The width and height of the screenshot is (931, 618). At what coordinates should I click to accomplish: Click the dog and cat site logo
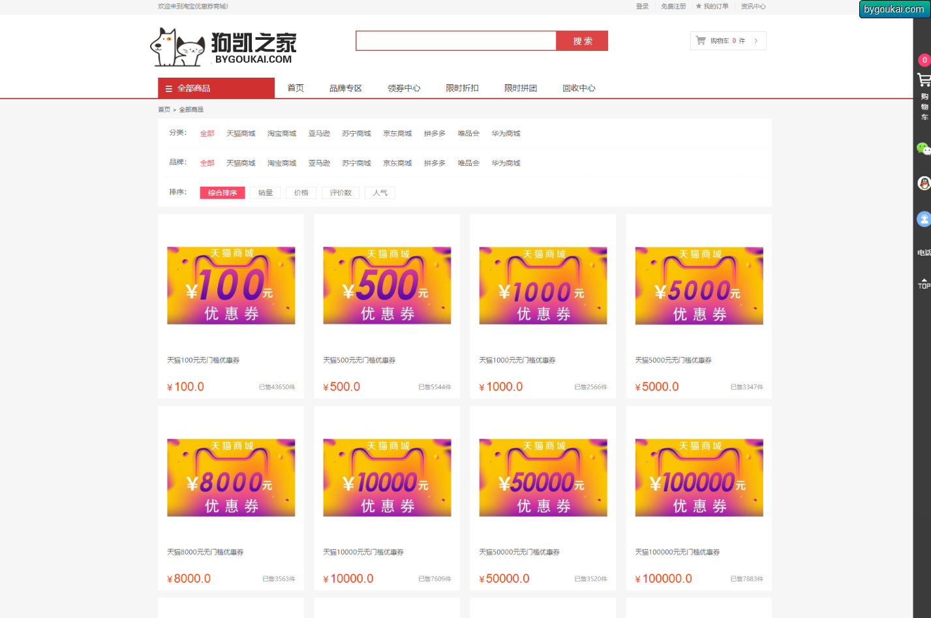[178, 47]
